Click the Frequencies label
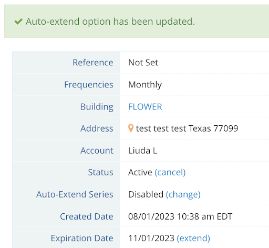269x248 pixels. [89, 85]
